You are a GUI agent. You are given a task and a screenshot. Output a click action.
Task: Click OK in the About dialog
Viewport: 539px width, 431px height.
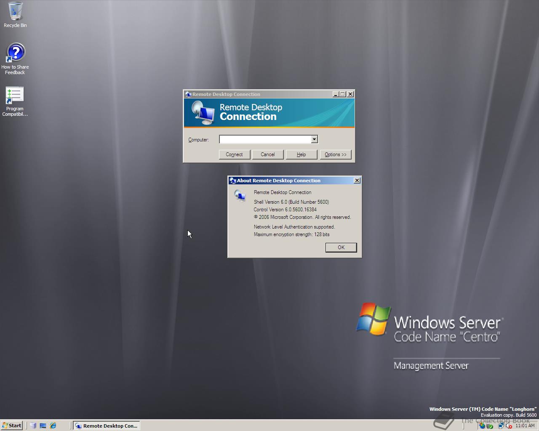pyautogui.click(x=341, y=247)
